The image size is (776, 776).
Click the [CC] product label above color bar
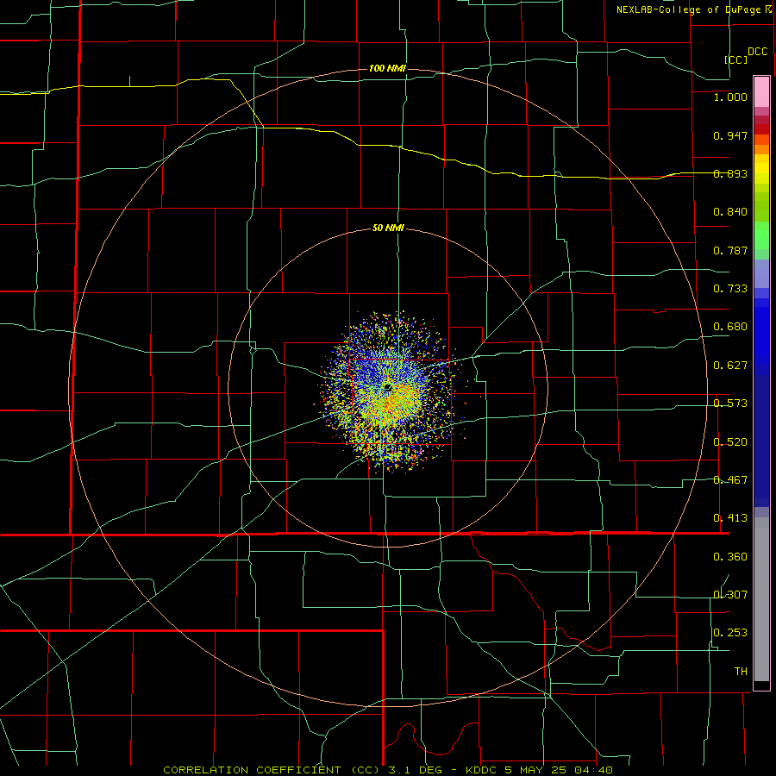tap(736, 59)
